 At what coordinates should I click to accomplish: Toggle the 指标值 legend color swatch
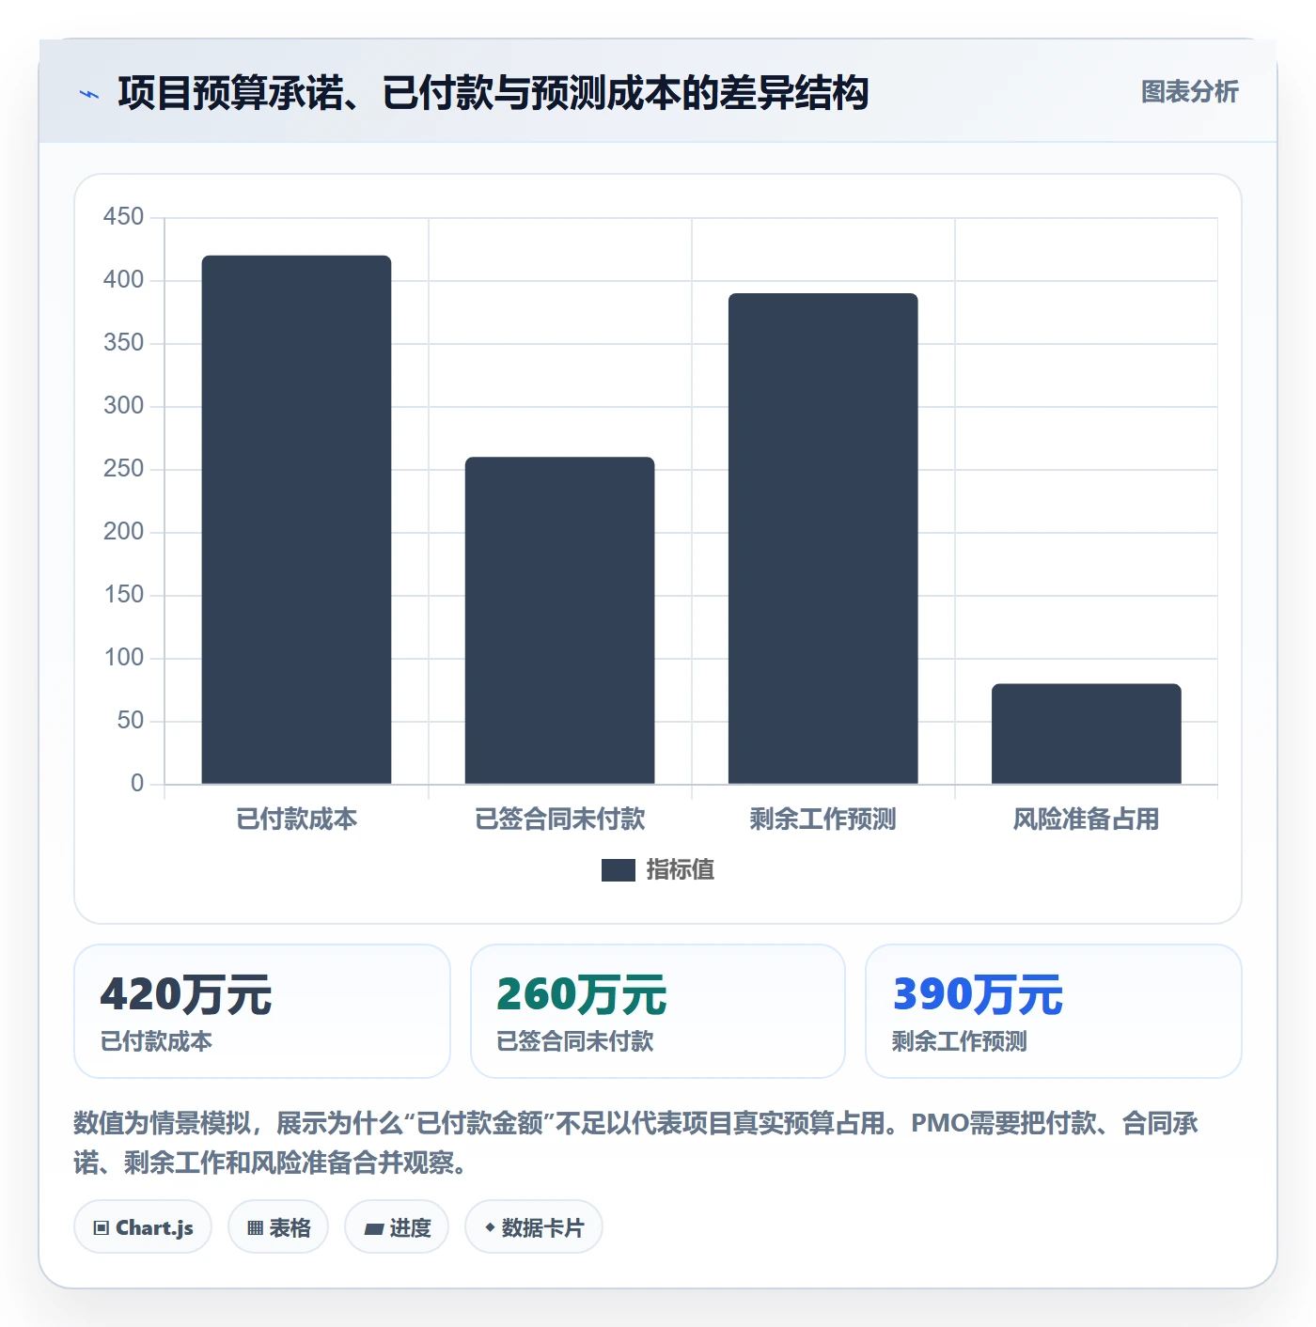pos(619,870)
